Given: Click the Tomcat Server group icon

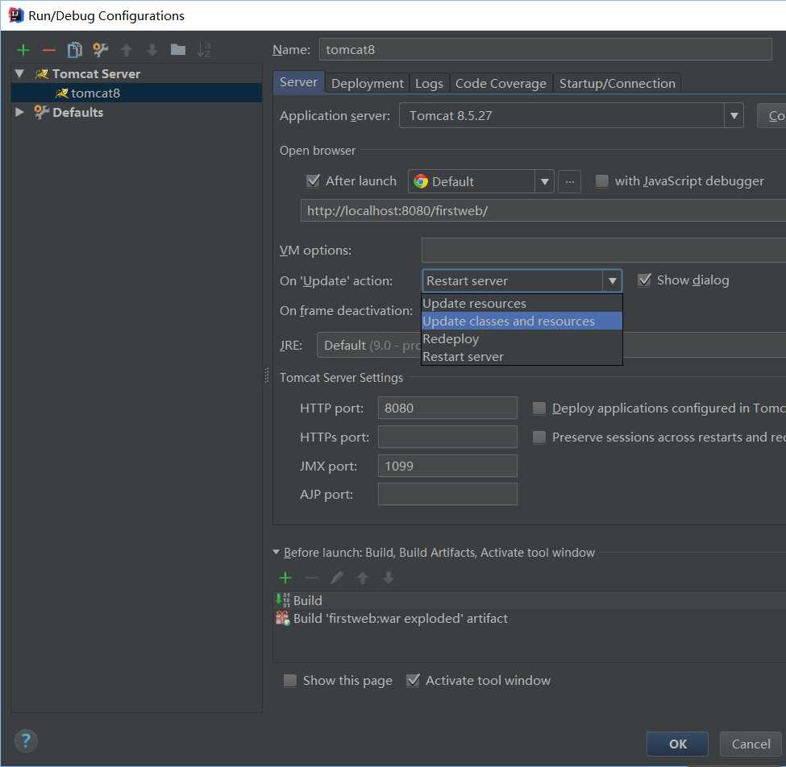Looking at the screenshot, I should coord(42,73).
